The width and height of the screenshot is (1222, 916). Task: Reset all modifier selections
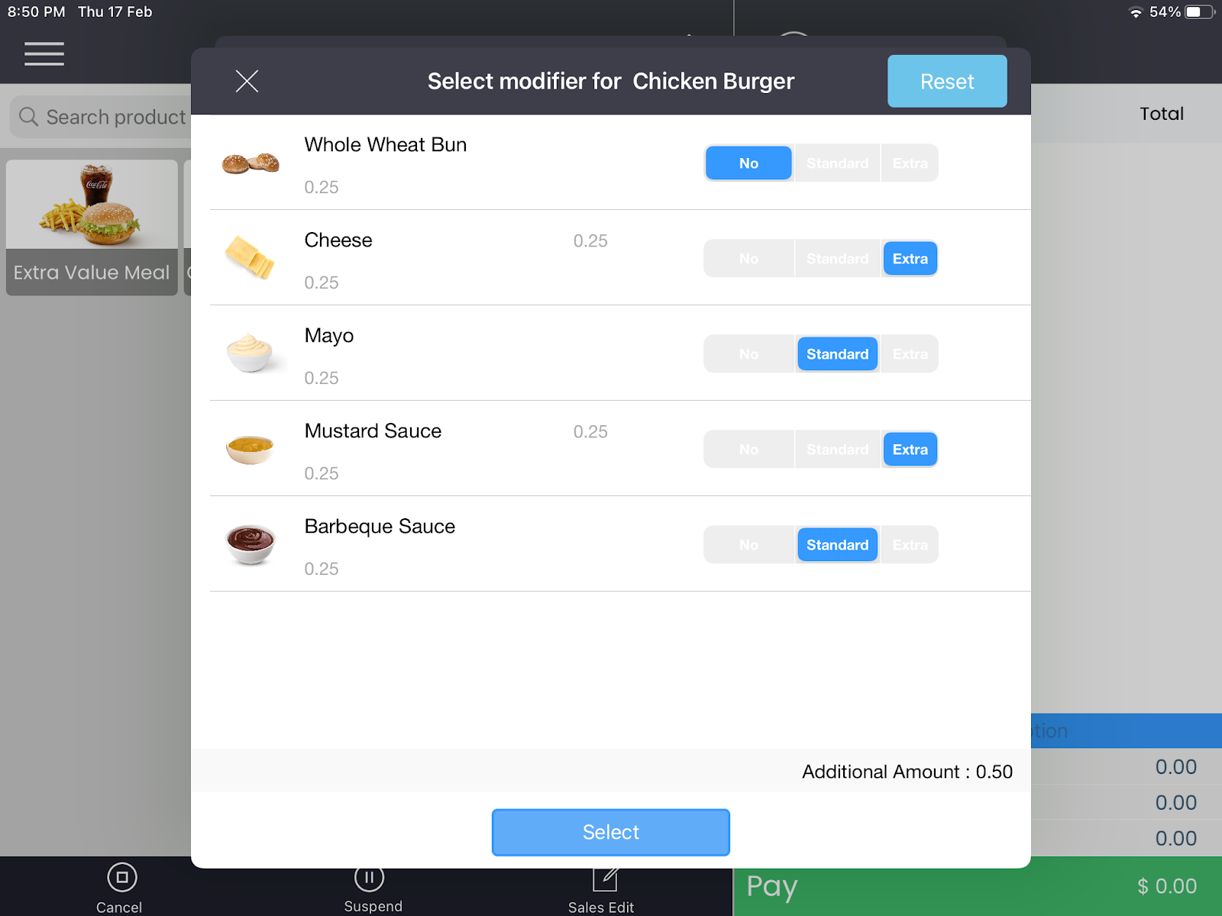click(x=947, y=82)
